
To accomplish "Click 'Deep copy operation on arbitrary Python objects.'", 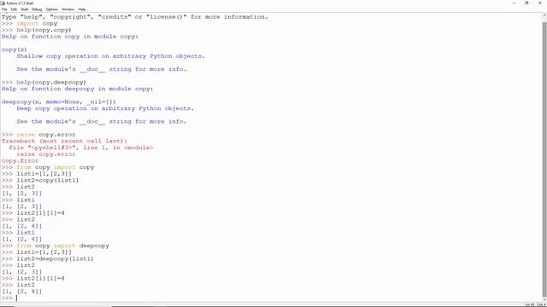I will [x=105, y=108].
